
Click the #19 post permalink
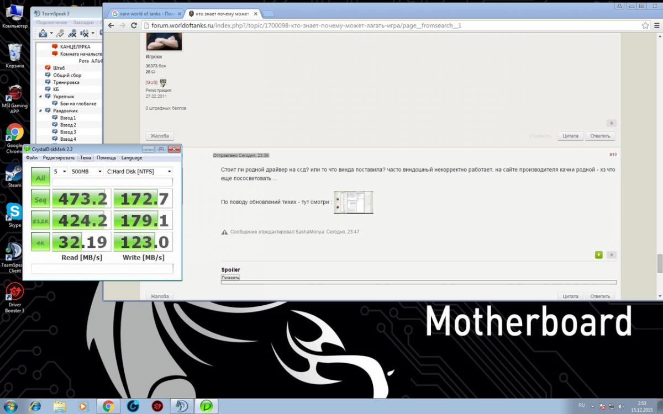click(613, 155)
